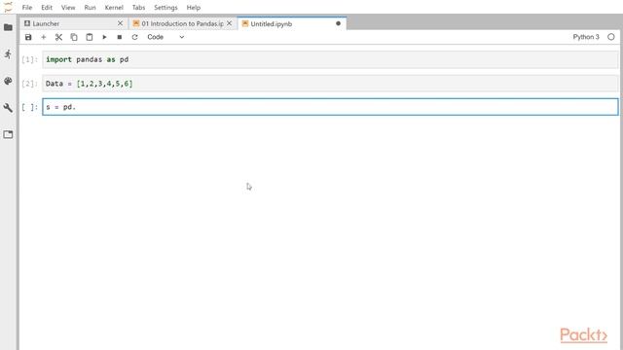Click the Python 3 kernel name
Viewport: 623px width, 350px height.
[586, 37]
